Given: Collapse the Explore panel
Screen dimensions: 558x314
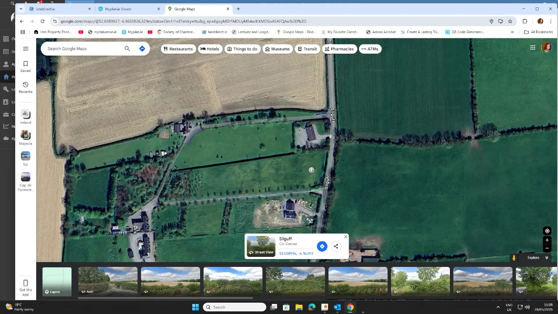Looking at the screenshot, I should click(x=547, y=257).
